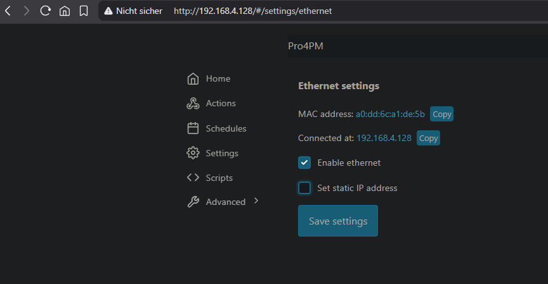Bookmark this page using the bookmark icon
The height and width of the screenshot is (284, 548).
pos(83,11)
